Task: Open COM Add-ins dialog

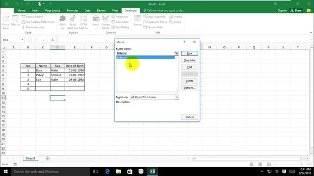Action: tap(83, 22)
